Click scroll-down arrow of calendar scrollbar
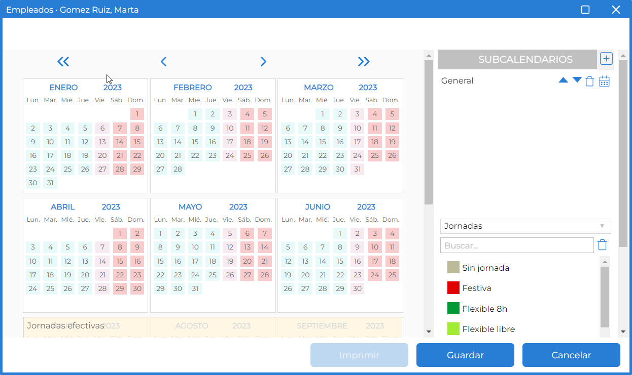632x375 pixels. (429, 331)
